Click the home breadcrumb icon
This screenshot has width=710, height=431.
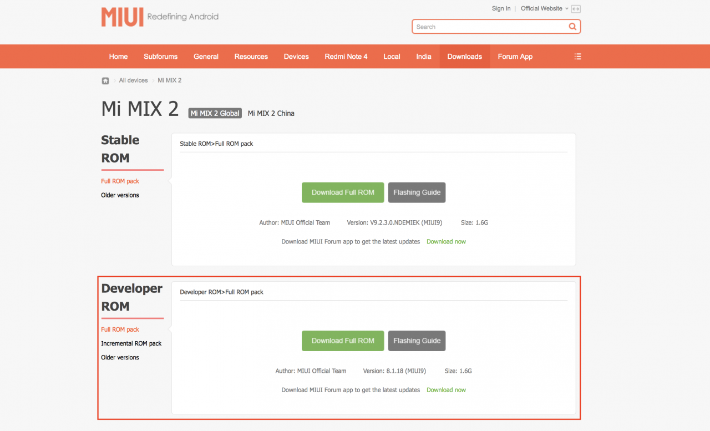[105, 80]
